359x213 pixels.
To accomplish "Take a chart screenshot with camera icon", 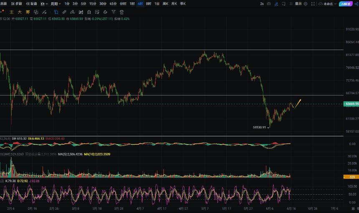I will [x=269, y=4].
